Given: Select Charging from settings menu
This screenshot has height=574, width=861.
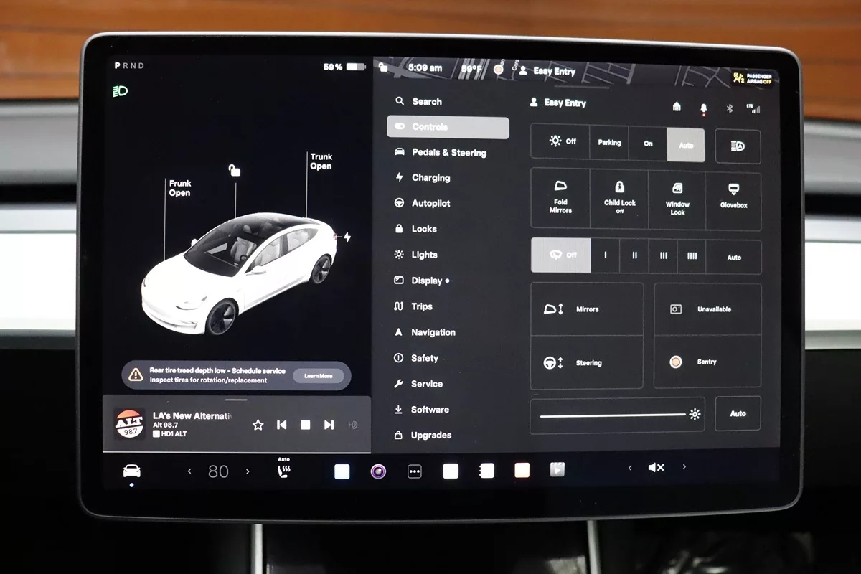Looking at the screenshot, I should click(430, 178).
